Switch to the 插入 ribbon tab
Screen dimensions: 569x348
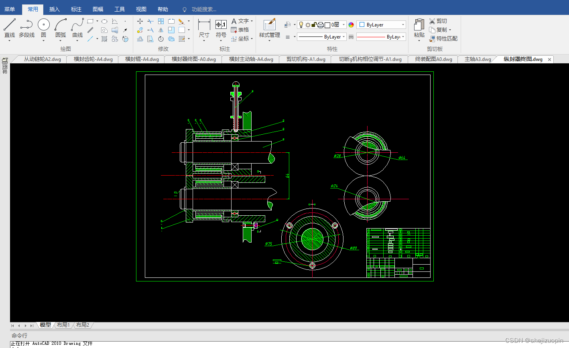(x=54, y=9)
